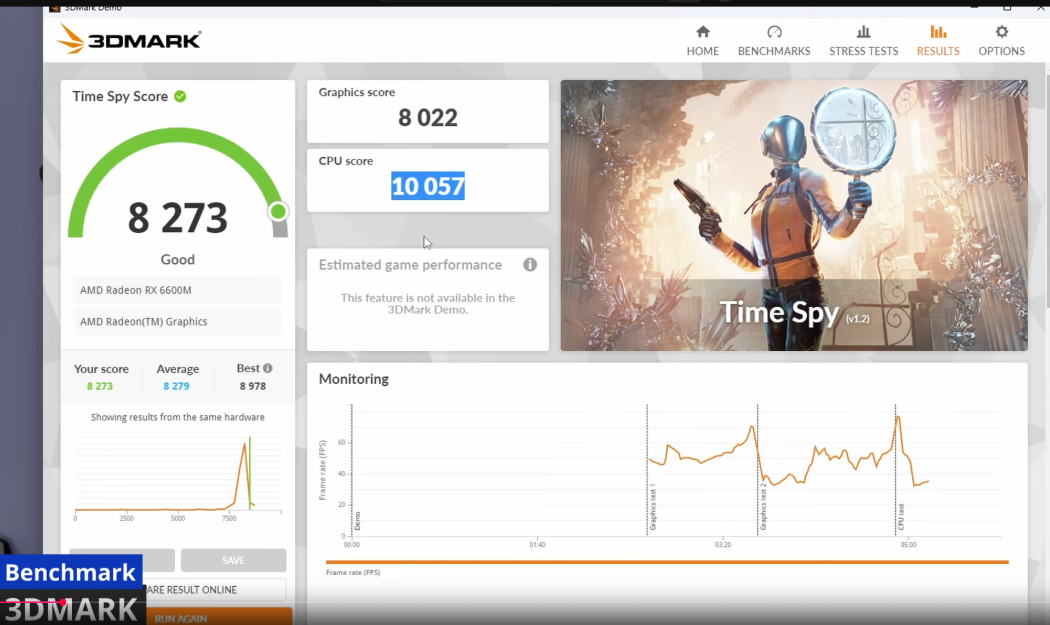
Task: Click the Time Spy artwork thumbnail
Action: click(x=794, y=216)
